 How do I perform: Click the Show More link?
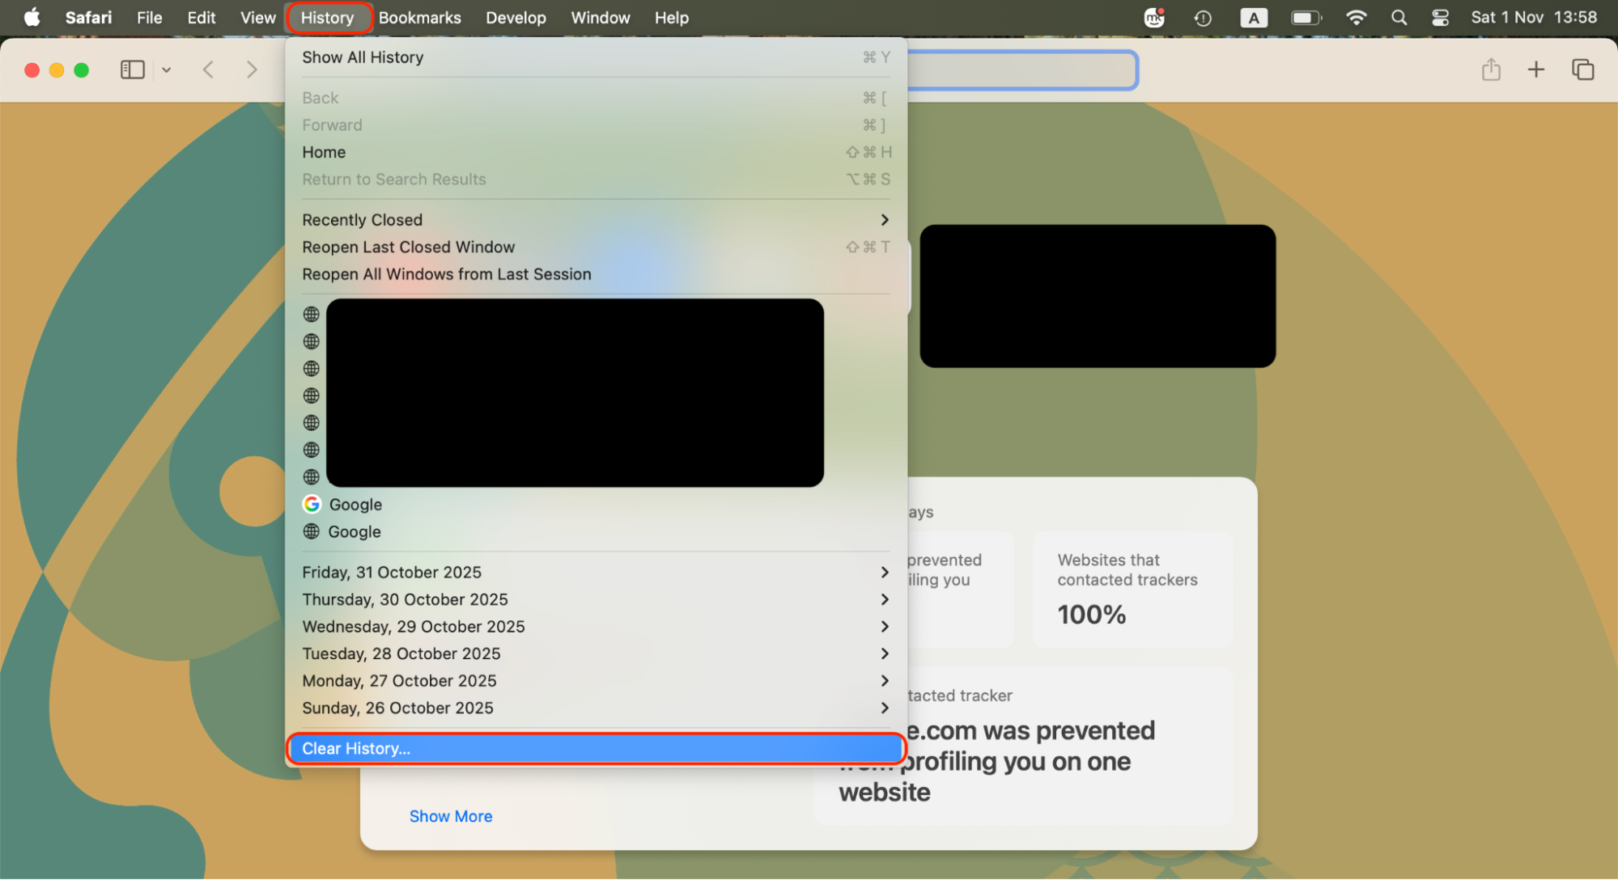(x=451, y=815)
